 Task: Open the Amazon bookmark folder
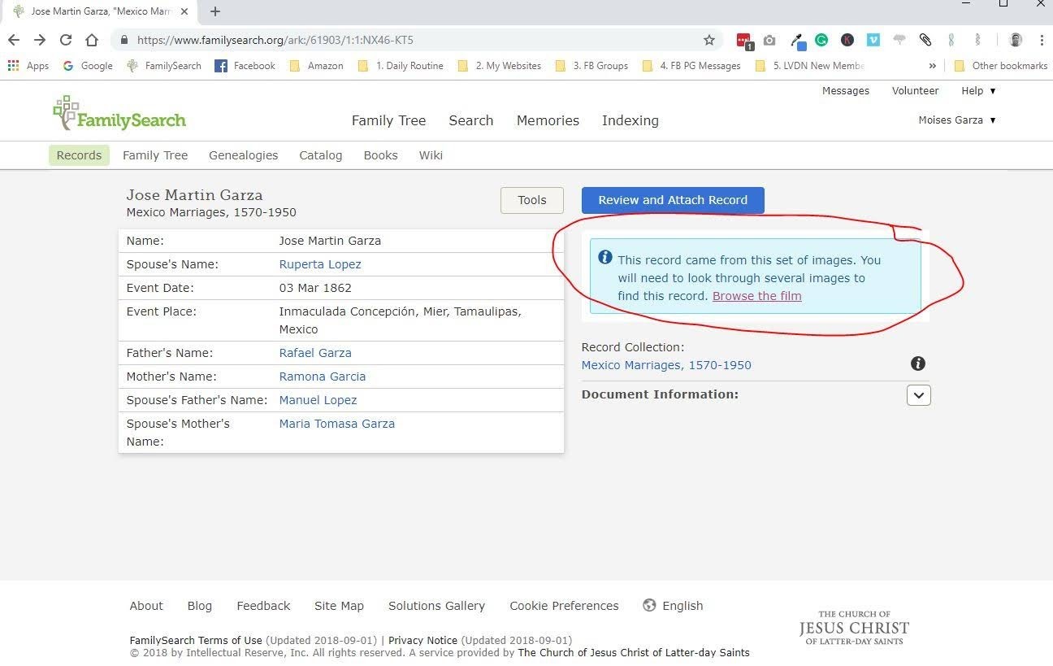click(x=316, y=66)
